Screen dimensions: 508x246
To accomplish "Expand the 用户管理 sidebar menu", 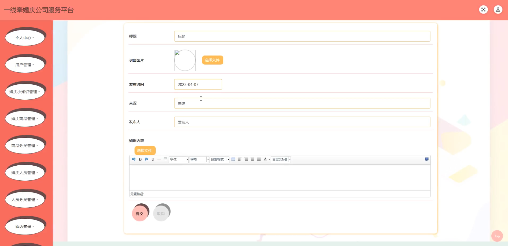I will (25, 65).
